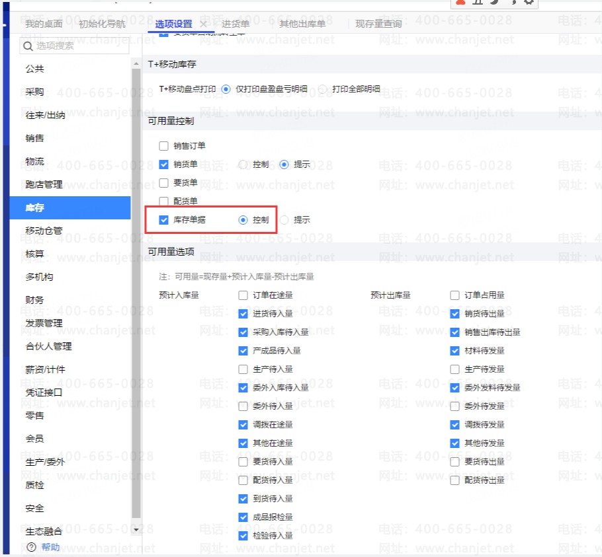Click the magnifier icon in option search
This screenshot has width=602, height=557.
coord(28,46)
